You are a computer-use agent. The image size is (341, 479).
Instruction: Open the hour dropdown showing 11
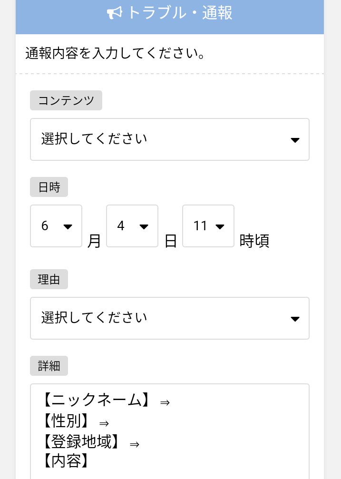click(208, 226)
